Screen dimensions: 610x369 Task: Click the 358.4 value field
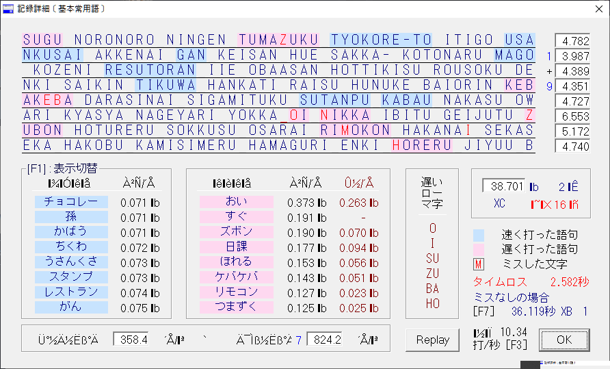point(131,340)
